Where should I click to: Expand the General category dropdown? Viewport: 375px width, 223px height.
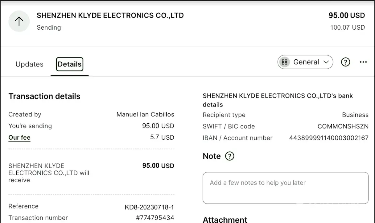coord(306,62)
